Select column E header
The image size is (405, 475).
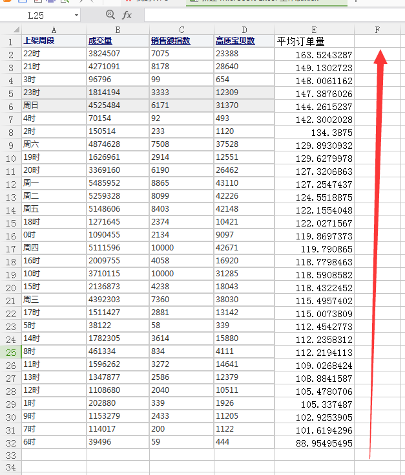[314, 29]
